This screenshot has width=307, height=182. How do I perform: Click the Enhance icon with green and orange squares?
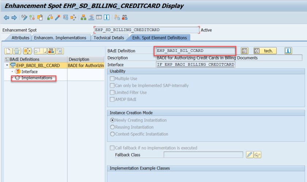50,18
